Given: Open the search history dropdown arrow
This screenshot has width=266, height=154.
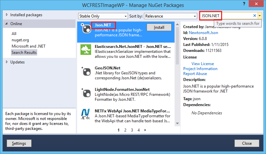Looking at the screenshot, I should [260, 16].
